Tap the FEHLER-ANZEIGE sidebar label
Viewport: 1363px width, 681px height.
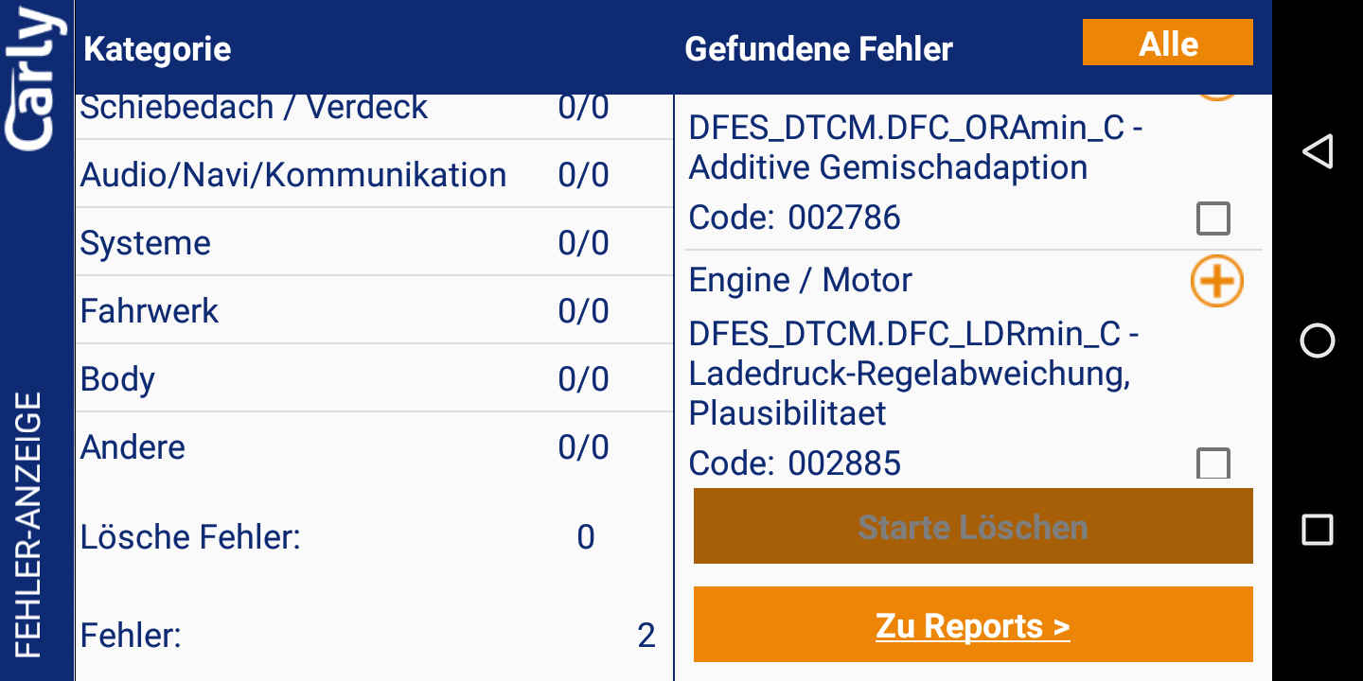30,525
